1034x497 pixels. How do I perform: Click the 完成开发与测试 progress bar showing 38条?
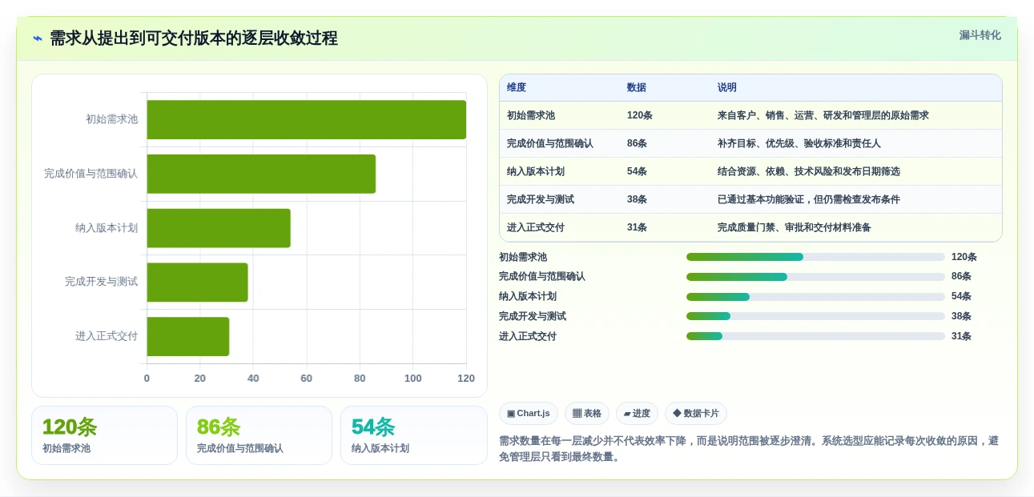pos(815,316)
